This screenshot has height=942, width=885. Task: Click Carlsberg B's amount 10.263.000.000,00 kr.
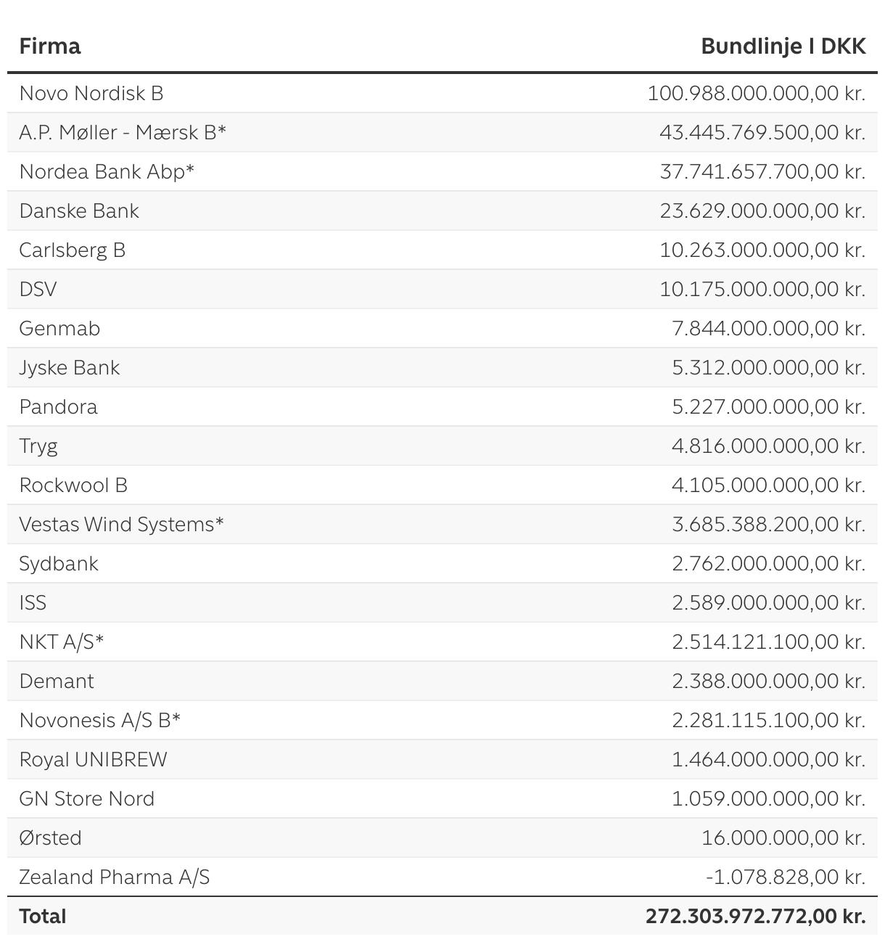(x=762, y=250)
